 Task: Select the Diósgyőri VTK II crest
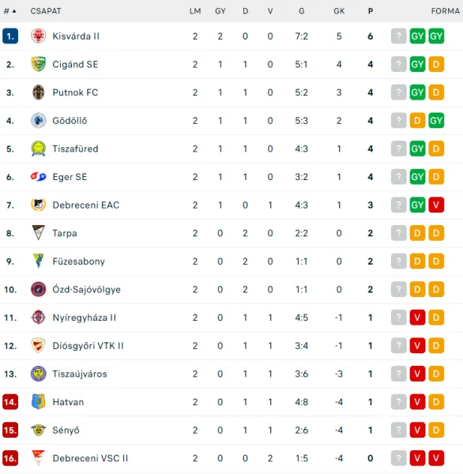(39, 345)
